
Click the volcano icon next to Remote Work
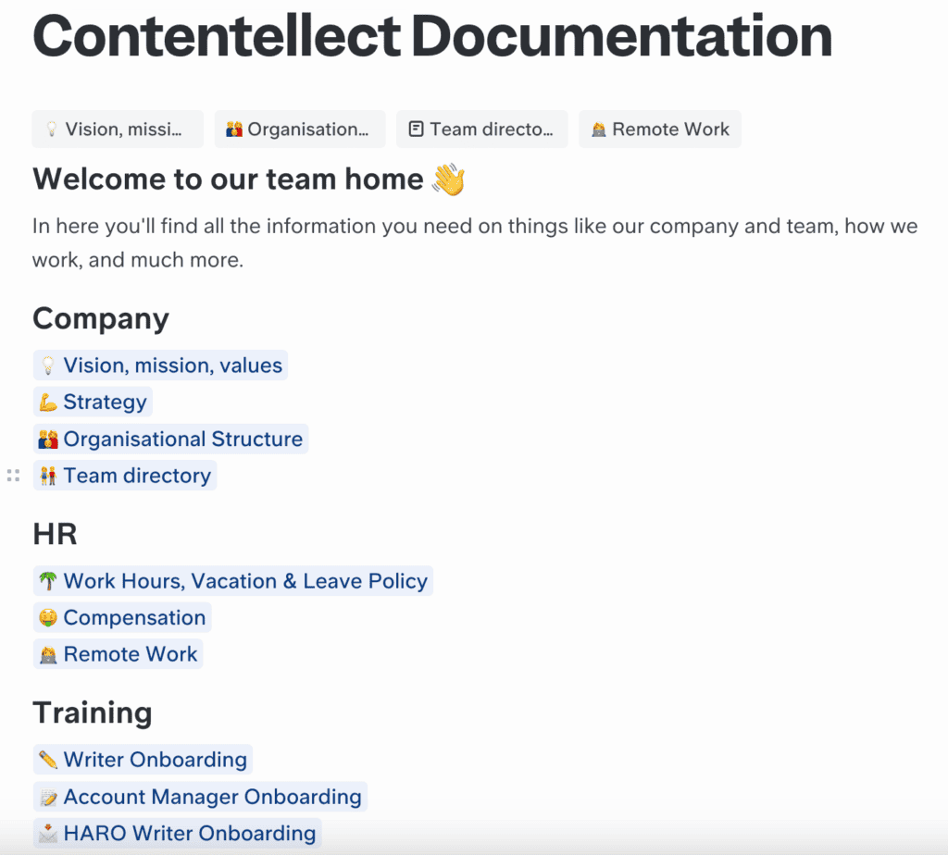pos(48,653)
